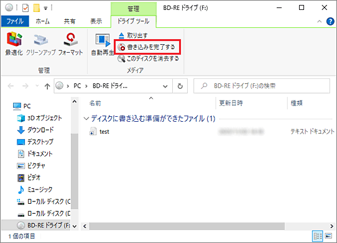337x243 pixels.
Task: Click the horizontal scroll right arrow
Action: (x=331, y=226)
